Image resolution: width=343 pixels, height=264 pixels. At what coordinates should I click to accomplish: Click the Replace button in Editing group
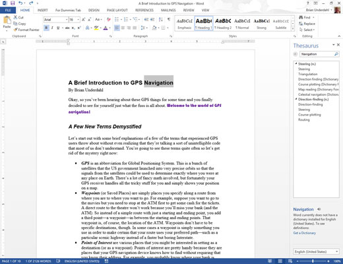point(307,24)
